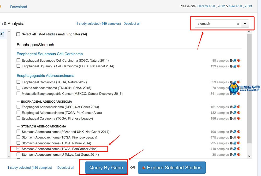261x176 pixels.
Task: View summary pie icon for Esophageal Adenocarcinoma 182 samples
Action: (239, 113)
